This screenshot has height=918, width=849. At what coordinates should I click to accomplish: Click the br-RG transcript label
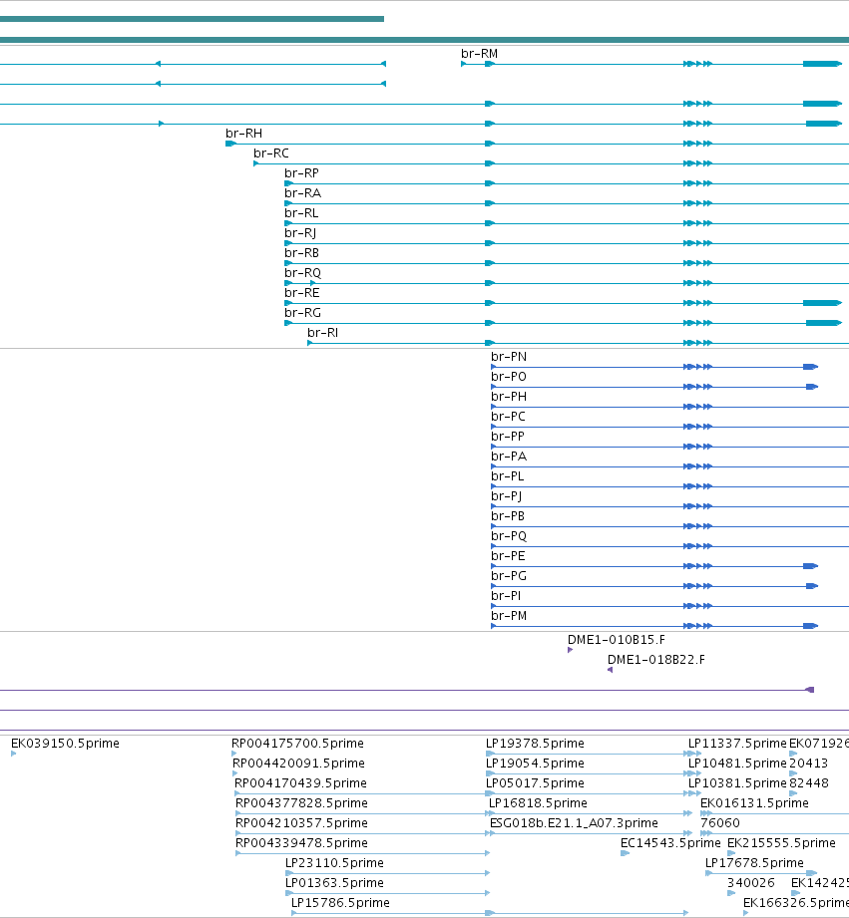[302, 312]
